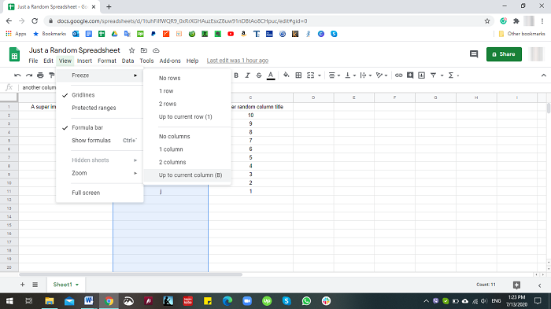Select '1 row' freeze option
This screenshot has height=309, width=551.
point(187,91)
